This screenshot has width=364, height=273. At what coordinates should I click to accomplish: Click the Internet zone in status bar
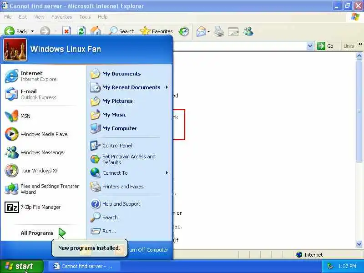pyautogui.click(x=310, y=255)
